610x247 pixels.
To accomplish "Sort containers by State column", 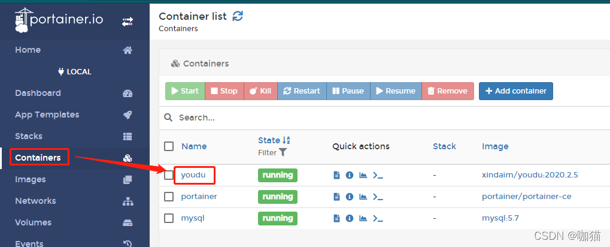I will tap(274, 141).
